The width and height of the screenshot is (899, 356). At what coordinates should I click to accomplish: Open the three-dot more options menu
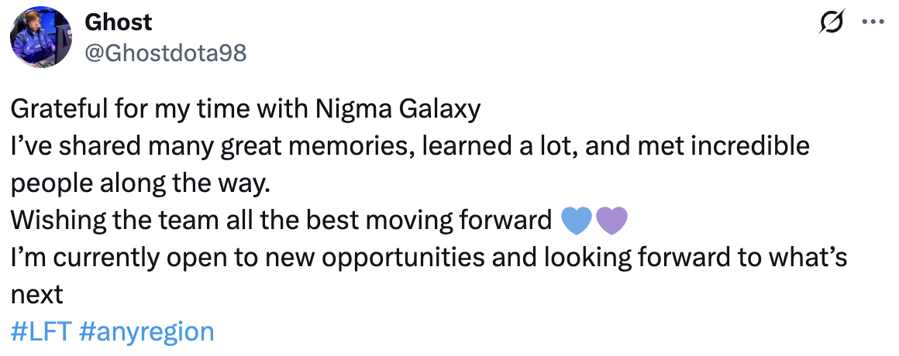click(873, 24)
